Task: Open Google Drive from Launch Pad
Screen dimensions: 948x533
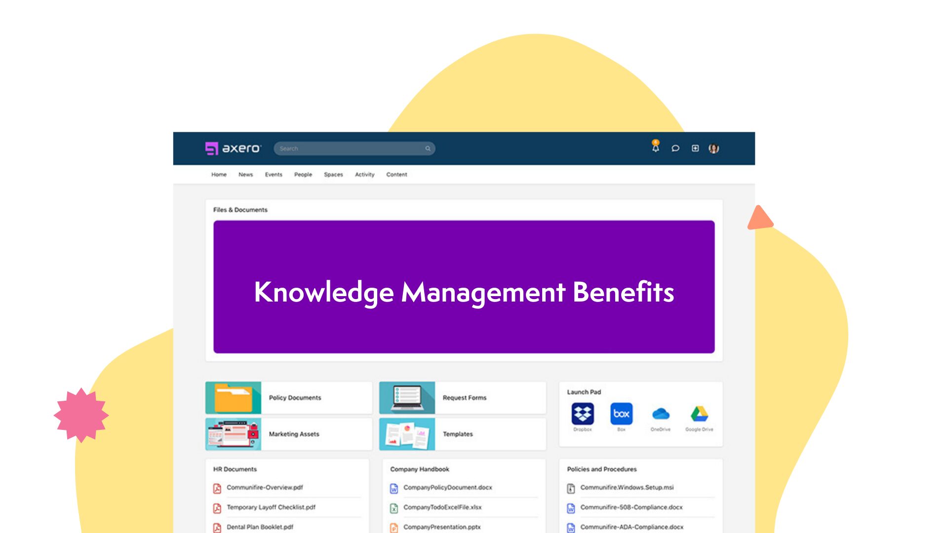Action: (x=699, y=414)
